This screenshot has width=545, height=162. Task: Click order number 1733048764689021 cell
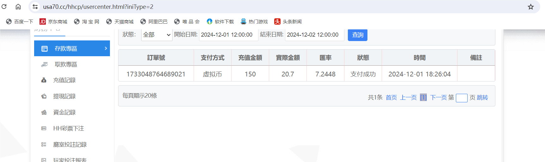156,74
